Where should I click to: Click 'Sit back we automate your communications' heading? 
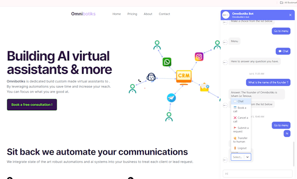pos(97,152)
